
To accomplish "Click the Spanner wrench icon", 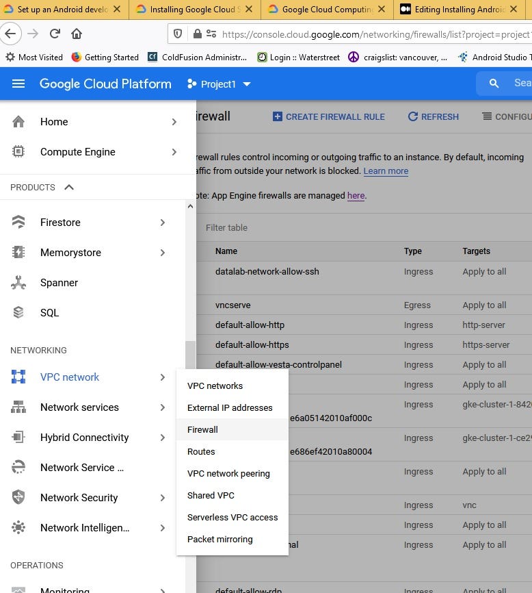I will point(18,283).
